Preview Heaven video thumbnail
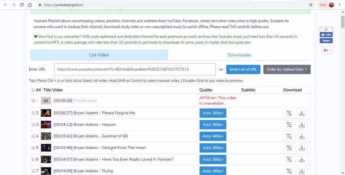This screenshot has width=345, height=175. pyautogui.click(x=46, y=125)
